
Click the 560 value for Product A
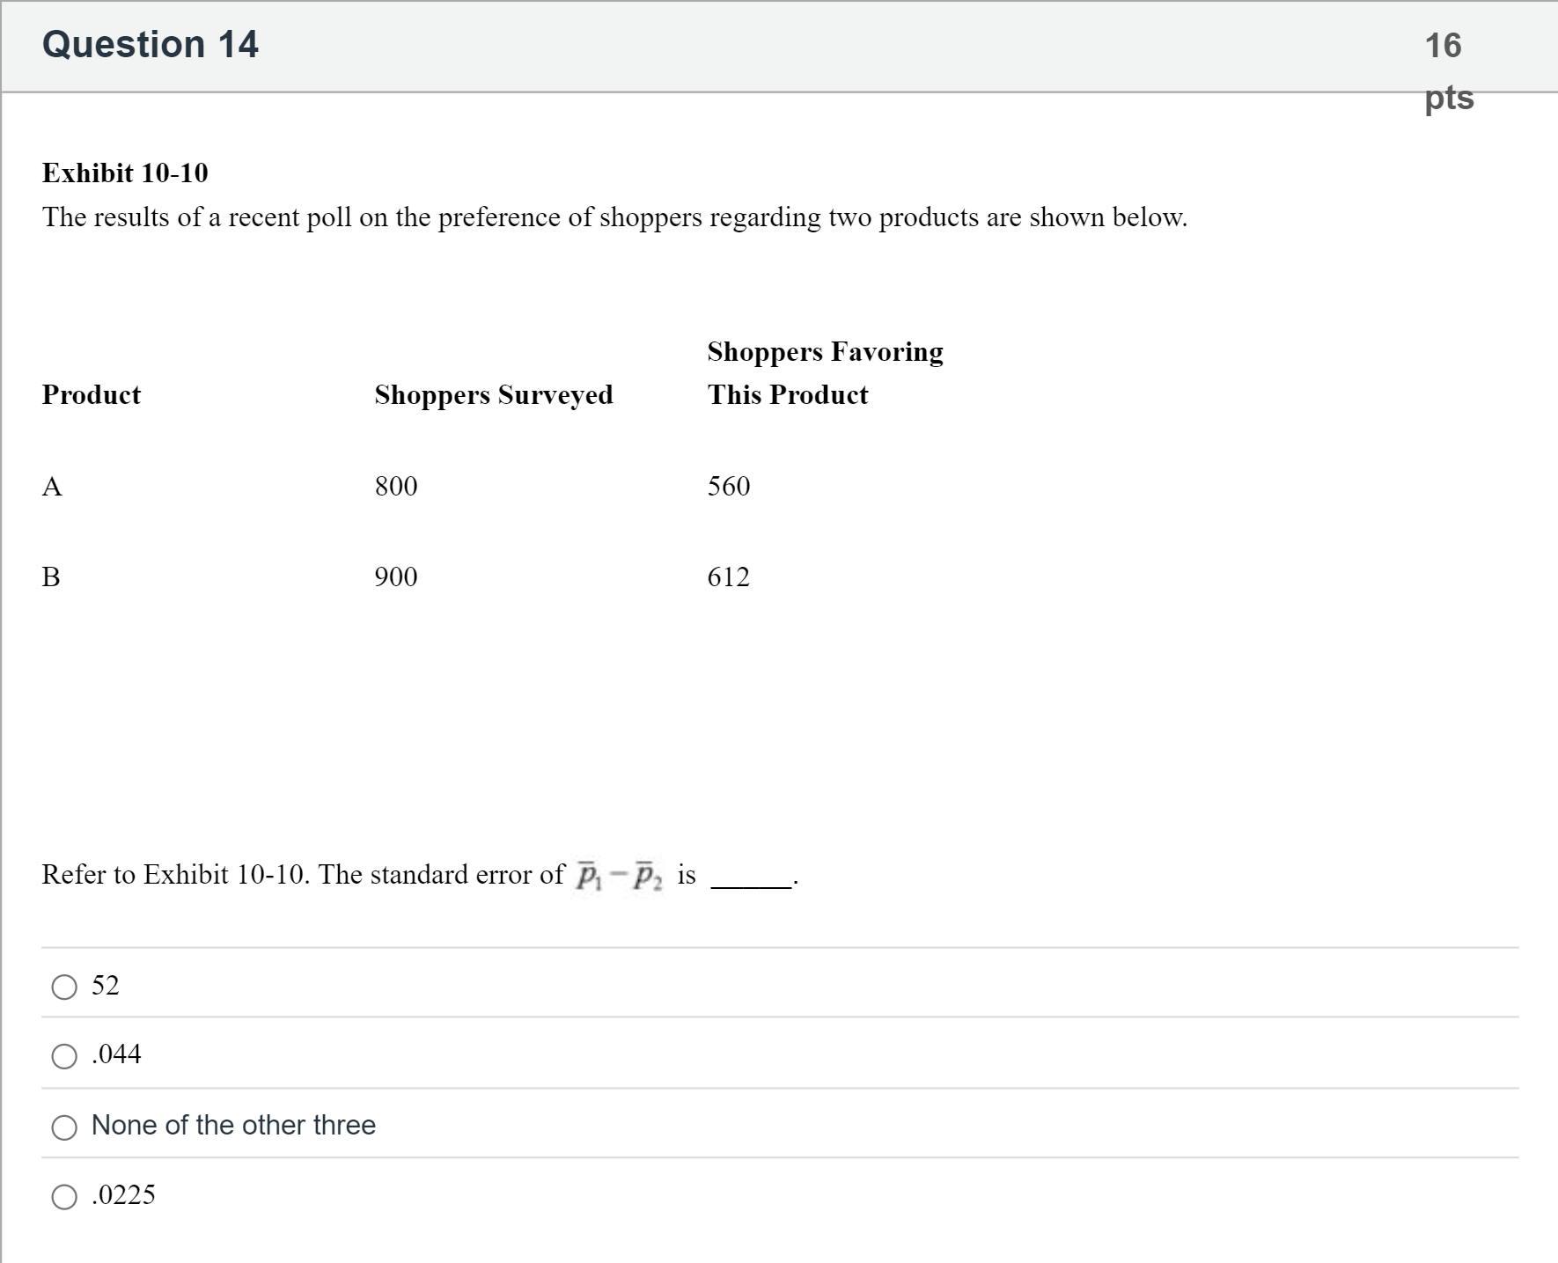[729, 486]
